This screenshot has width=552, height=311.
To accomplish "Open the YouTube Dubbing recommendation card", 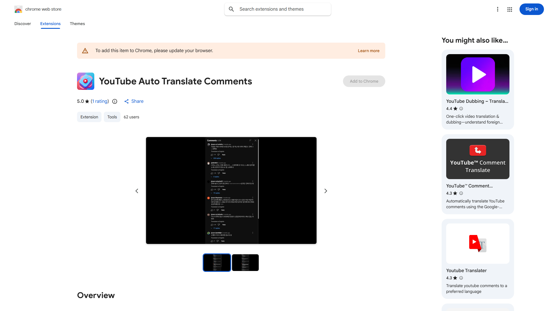I will coord(478,89).
